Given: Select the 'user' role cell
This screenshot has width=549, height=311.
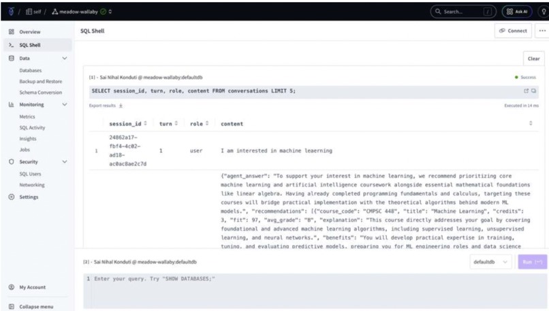Looking at the screenshot, I should pos(196,151).
